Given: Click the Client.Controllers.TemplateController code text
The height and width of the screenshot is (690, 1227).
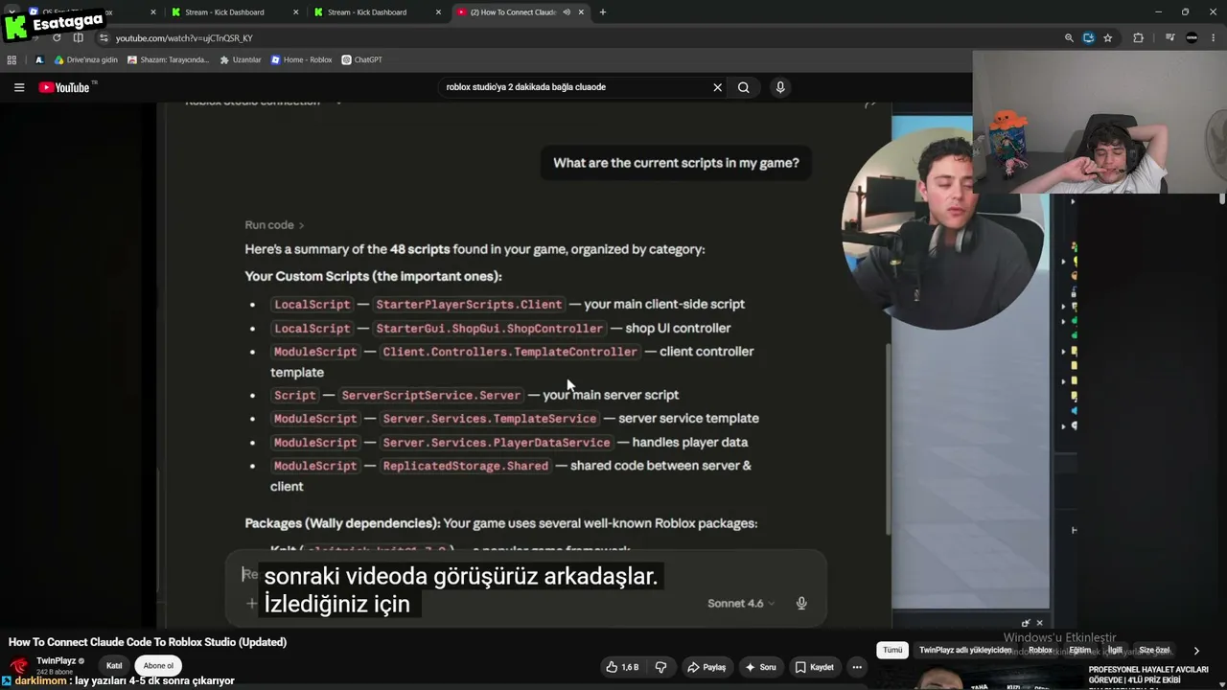Looking at the screenshot, I should 510,352.
